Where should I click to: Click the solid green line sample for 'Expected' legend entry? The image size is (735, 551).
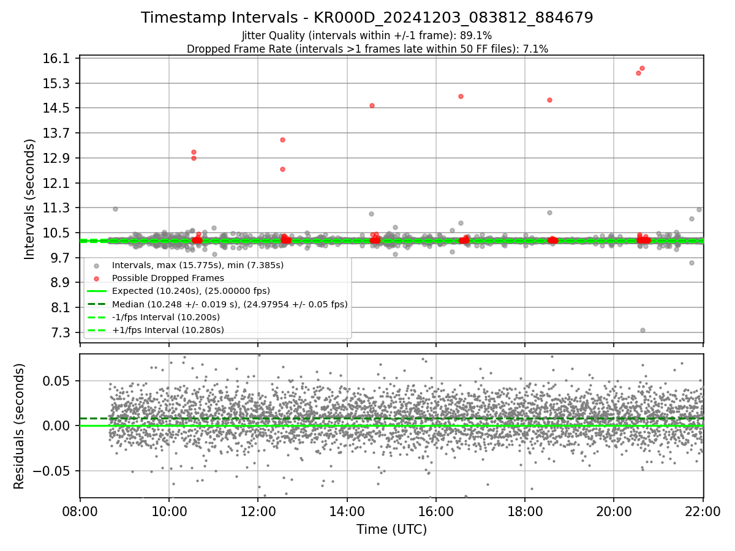(x=97, y=291)
